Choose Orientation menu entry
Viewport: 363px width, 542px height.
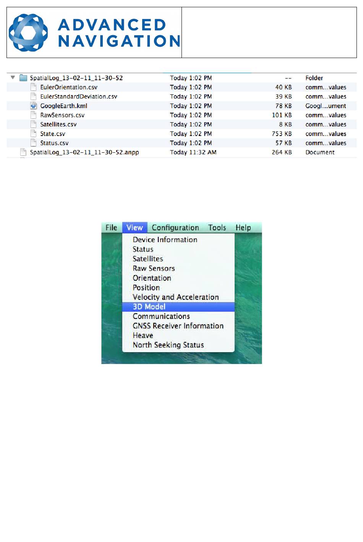[178, 278]
